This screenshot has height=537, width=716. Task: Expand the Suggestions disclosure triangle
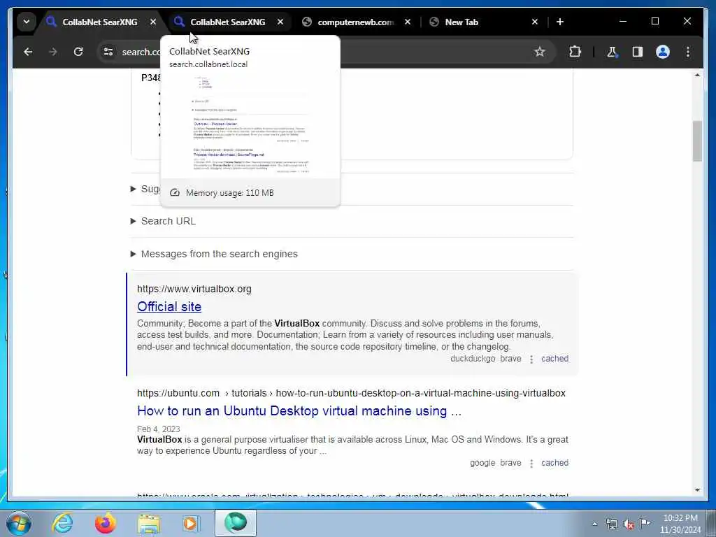(x=134, y=189)
